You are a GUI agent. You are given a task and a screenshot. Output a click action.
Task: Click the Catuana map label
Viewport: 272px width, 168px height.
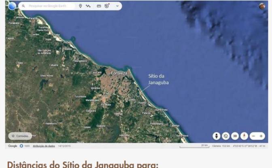coord(54,65)
